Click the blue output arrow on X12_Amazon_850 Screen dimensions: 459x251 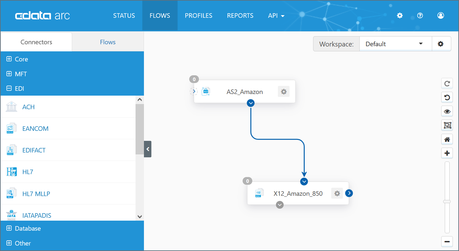(349, 193)
